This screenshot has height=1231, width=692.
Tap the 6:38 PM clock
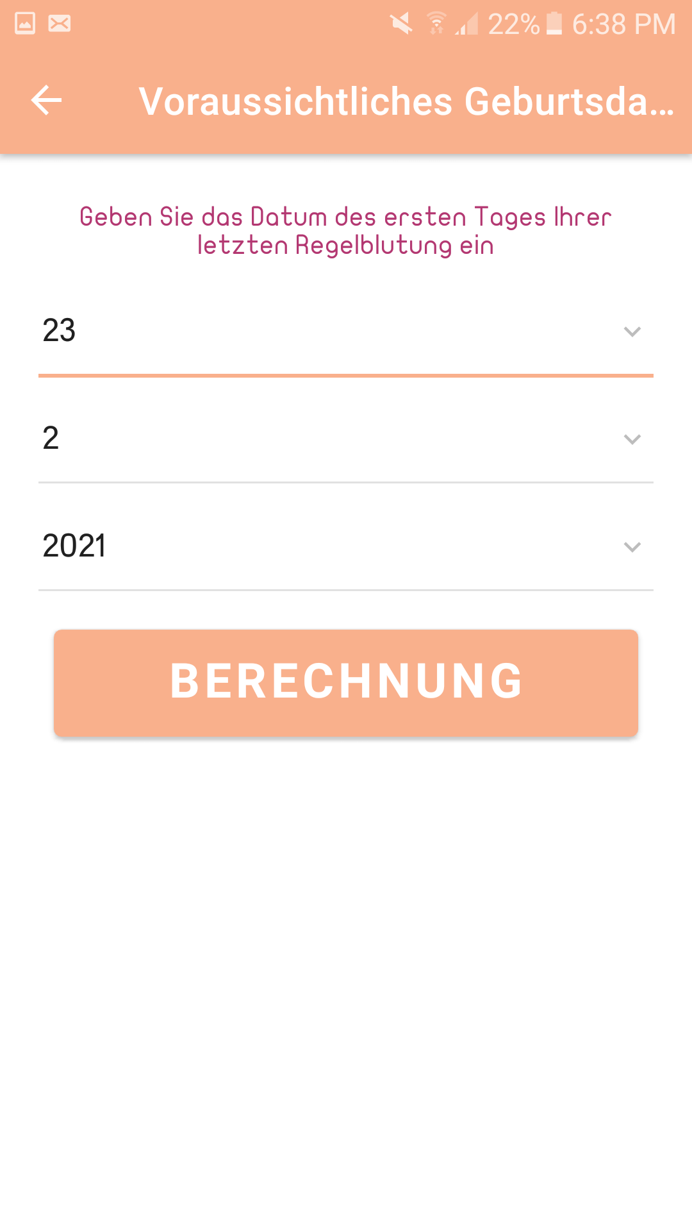click(623, 24)
